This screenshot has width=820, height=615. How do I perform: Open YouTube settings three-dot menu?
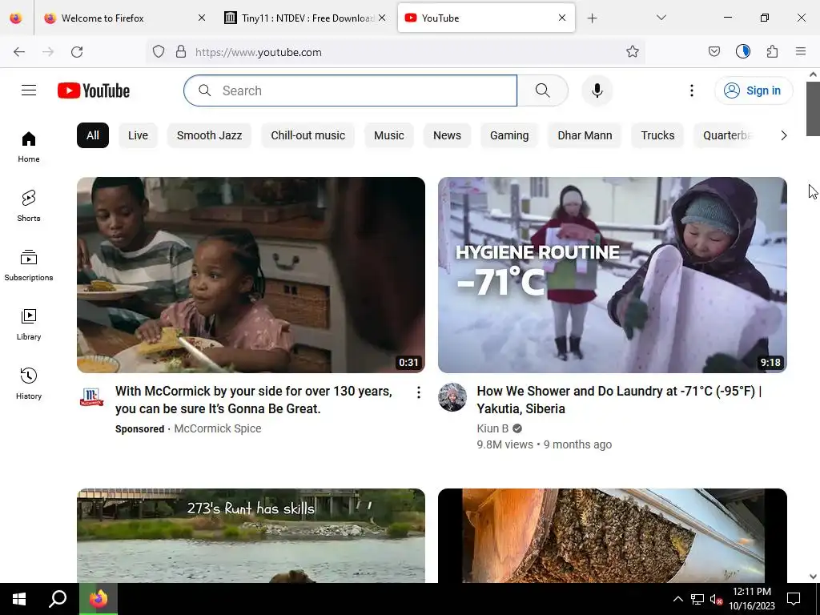(x=691, y=90)
